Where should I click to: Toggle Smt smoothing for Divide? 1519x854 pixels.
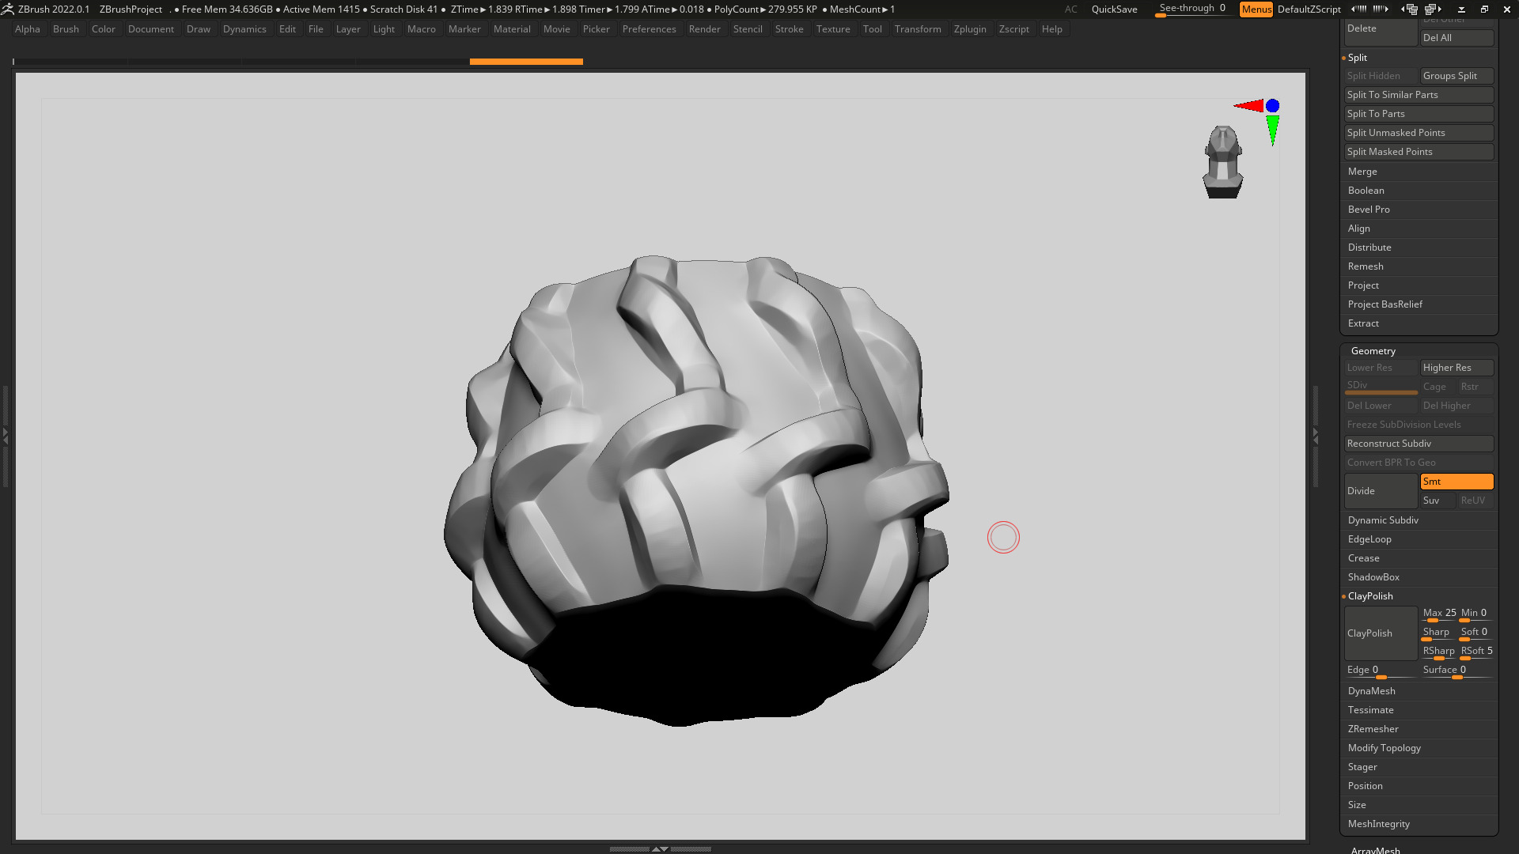[x=1456, y=482]
